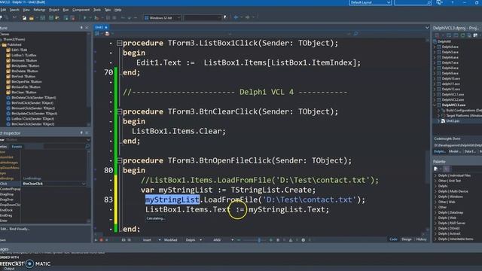Select Build Configurations in the Projects tree
The width and height of the screenshot is (482, 271).
pyautogui.click(x=464, y=111)
